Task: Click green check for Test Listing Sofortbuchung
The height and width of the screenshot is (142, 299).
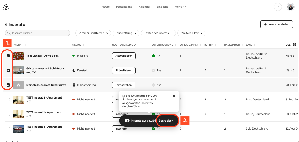Action: click(153, 56)
